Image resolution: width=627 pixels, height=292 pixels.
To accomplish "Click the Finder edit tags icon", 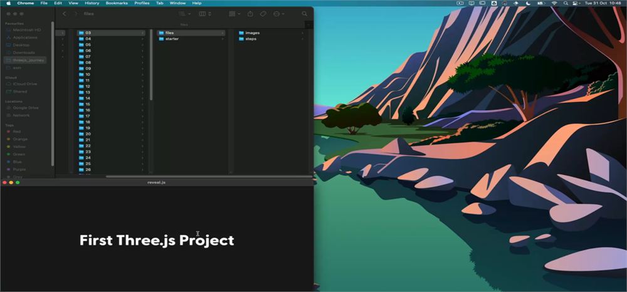I will pos(263,14).
